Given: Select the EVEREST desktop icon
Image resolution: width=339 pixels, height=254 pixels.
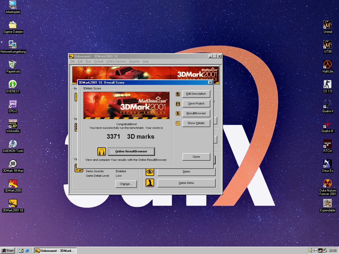Looking at the screenshot, I should (x=13, y=86).
